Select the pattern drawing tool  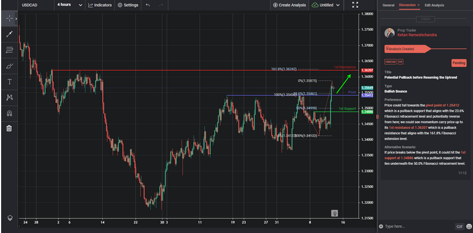coord(9,97)
